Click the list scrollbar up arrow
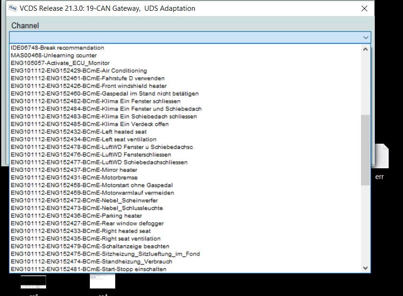The image size is (403, 296). (365, 49)
